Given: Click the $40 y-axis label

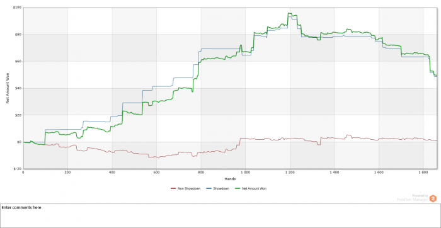Looking at the screenshot, I should [x=18, y=88].
